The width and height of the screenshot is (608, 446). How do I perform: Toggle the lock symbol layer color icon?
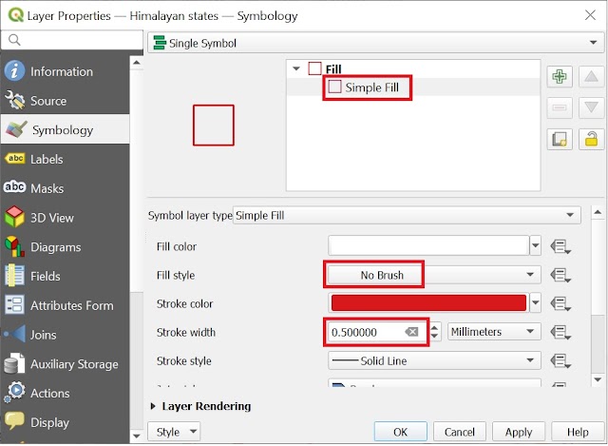point(591,139)
